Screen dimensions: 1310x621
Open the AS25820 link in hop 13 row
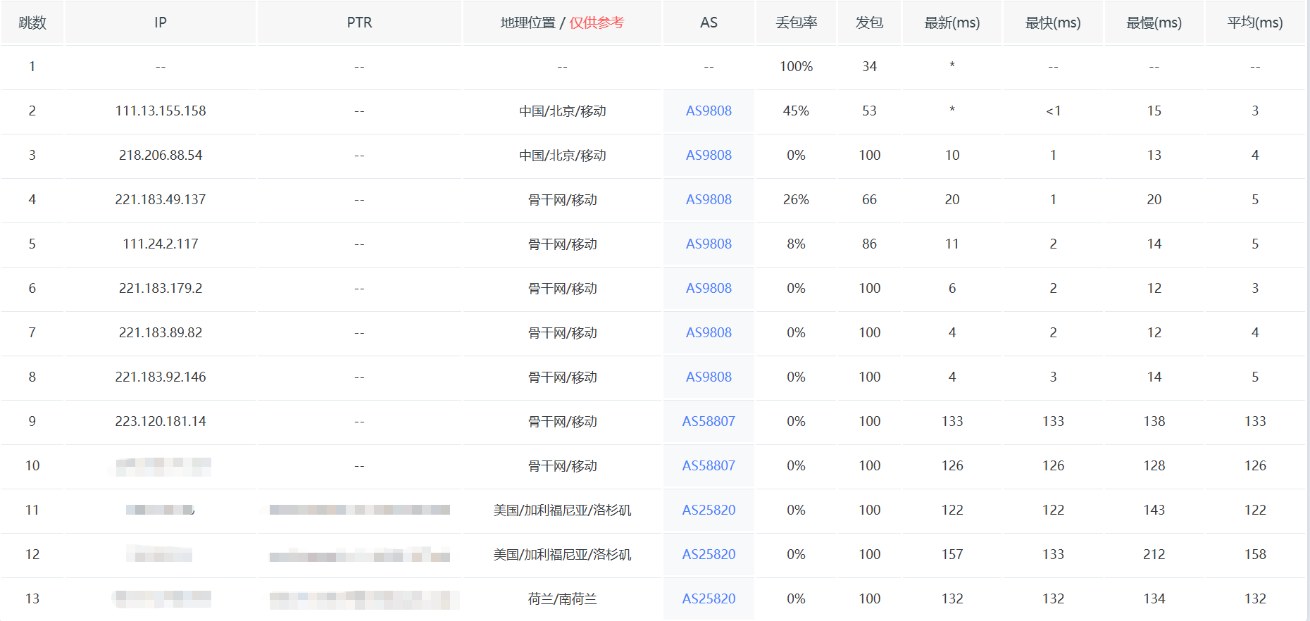(x=709, y=598)
